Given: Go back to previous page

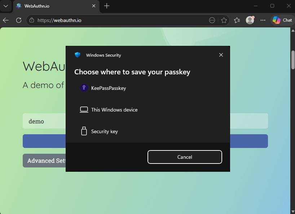Looking at the screenshot, I should 6,20.
